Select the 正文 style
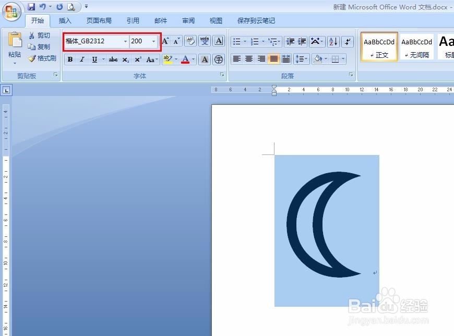This screenshot has height=336, width=454. [x=379, y=47]
